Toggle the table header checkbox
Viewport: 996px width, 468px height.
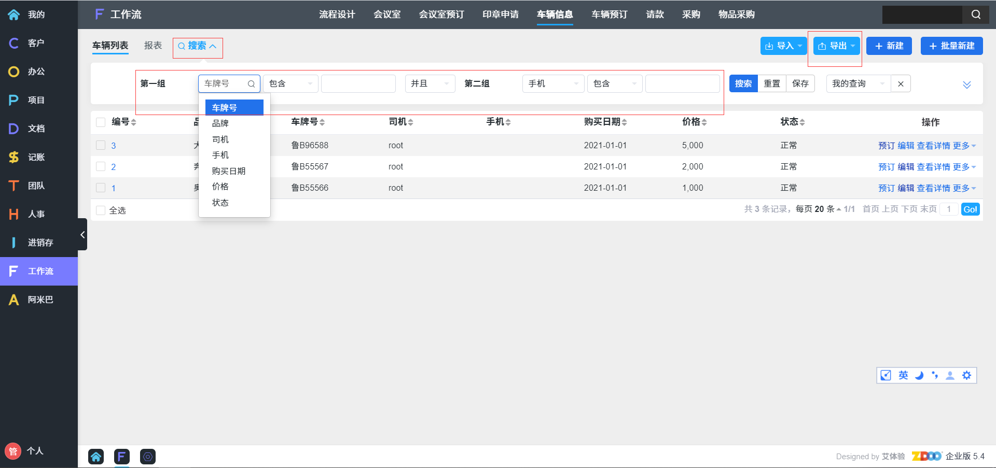(x=101, y=122)
